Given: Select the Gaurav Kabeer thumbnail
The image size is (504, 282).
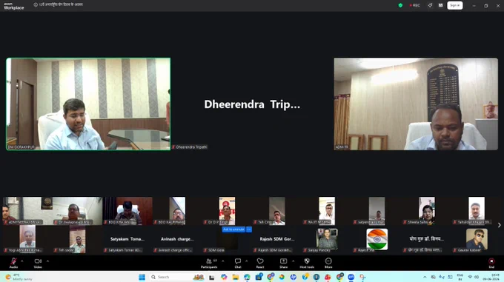Looking at the screenshot, I should pyautogui.click(x=477, y=239).
